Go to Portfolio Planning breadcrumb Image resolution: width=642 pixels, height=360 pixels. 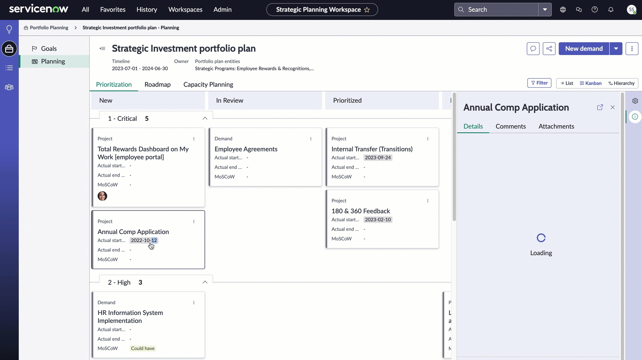46,28
